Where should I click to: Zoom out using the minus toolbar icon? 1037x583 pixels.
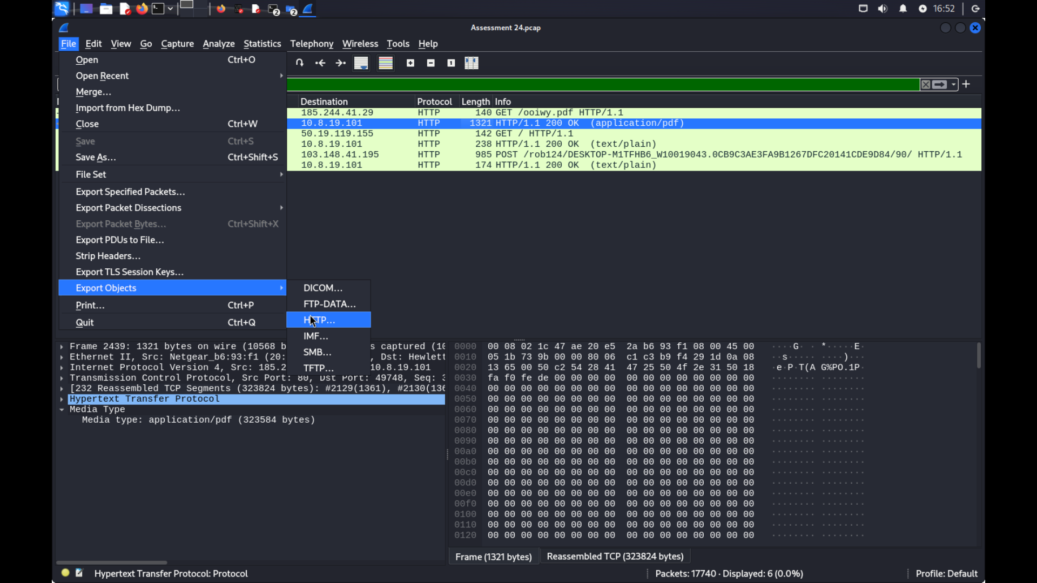[x=430, y=63]
